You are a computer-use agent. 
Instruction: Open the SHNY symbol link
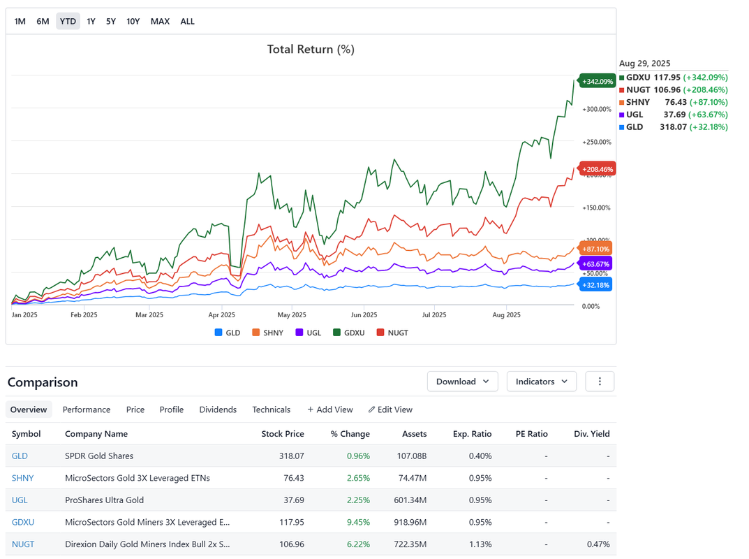click(22, 478)
